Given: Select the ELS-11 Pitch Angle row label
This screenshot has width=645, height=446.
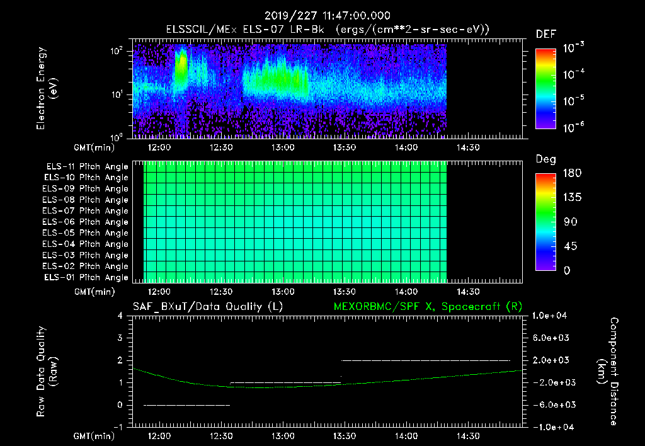Looking at the screenshot, I should [87, 167].
